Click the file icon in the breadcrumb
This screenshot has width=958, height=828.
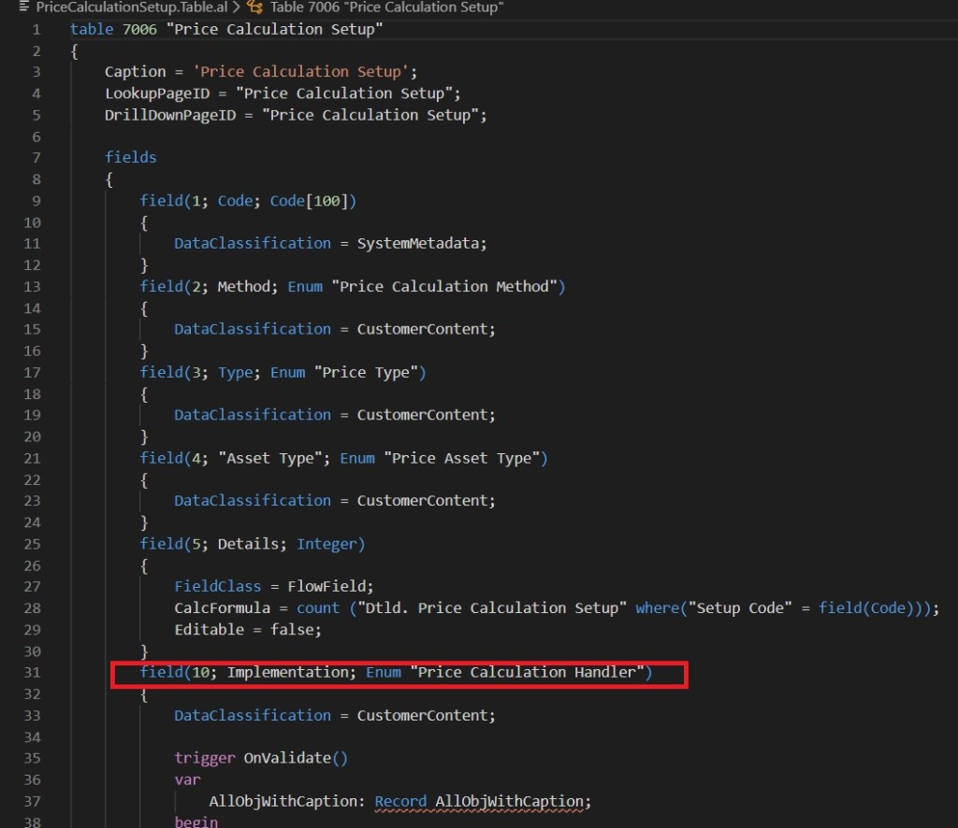[24, 7]
